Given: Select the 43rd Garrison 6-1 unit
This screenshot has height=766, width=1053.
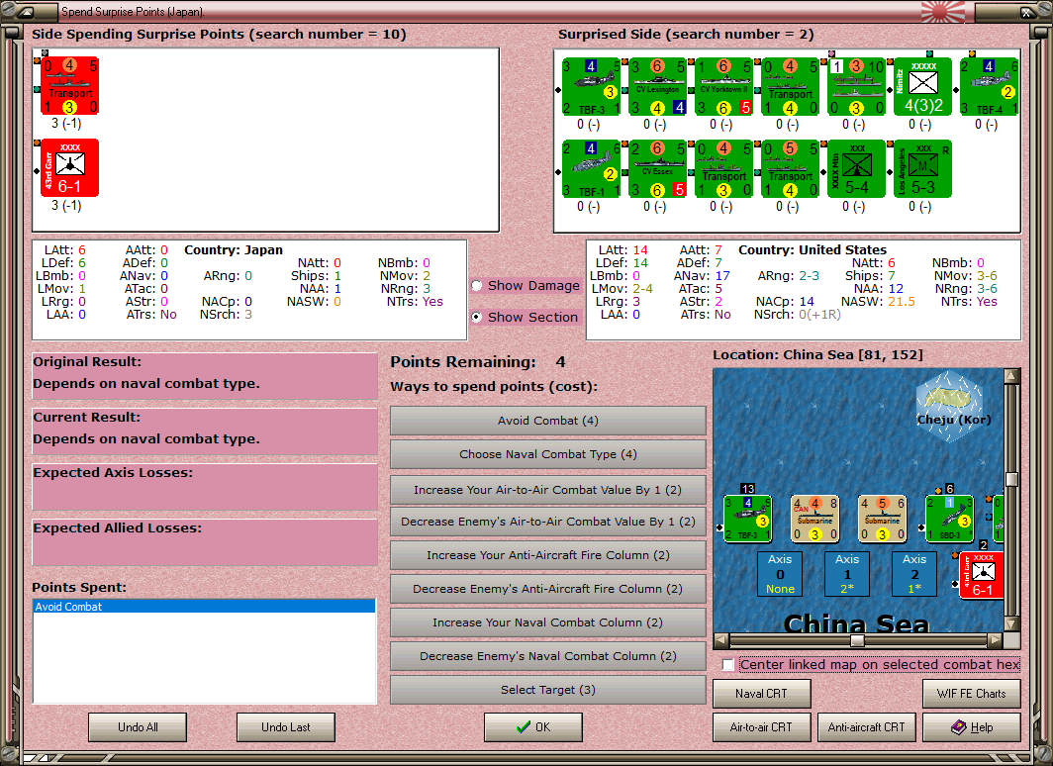Looking at the screenshot, I should pyautogui.click(x=70, y=168).
